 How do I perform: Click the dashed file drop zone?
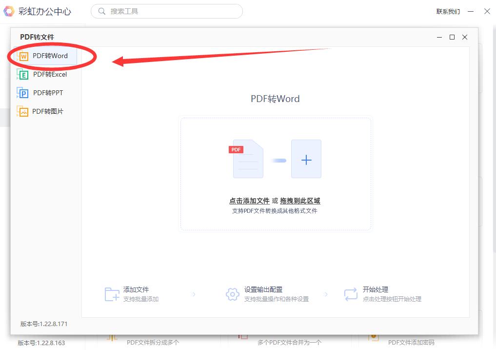point(276,173)
